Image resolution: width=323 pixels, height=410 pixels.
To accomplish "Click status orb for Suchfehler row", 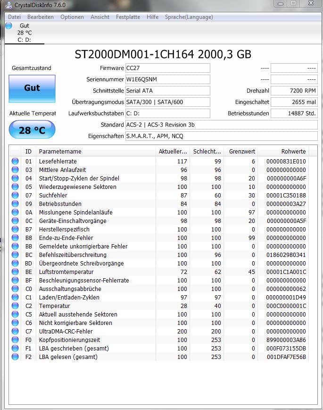I will [x=15, y=195].
